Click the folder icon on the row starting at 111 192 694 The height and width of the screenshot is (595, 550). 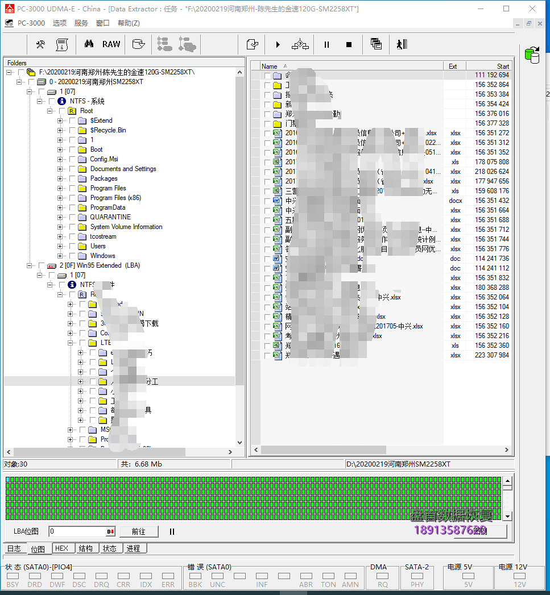(x=278, y=75)
